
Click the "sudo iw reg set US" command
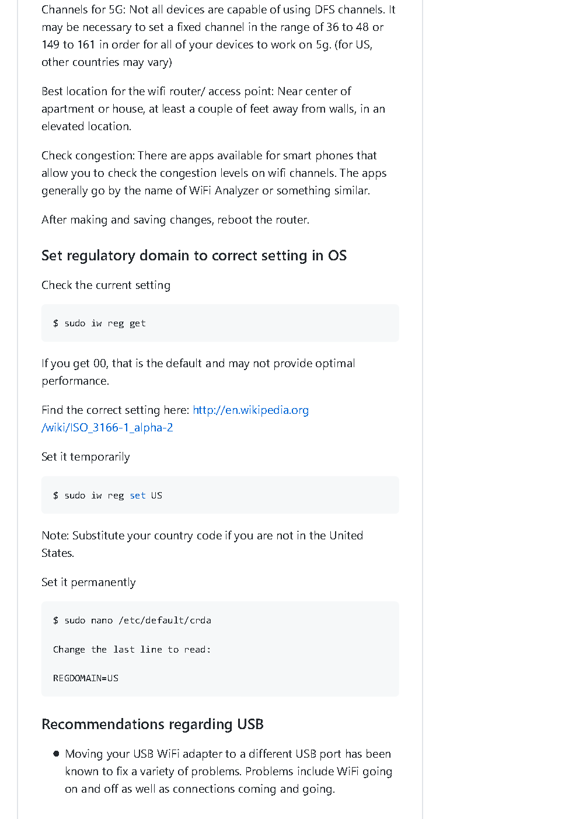pos(107,496)
